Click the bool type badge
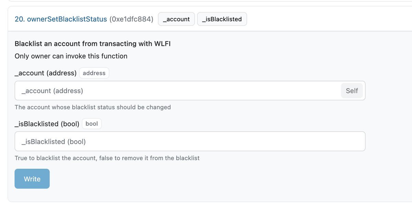Viewport: 412px width, 204px height. coord(92,124)
